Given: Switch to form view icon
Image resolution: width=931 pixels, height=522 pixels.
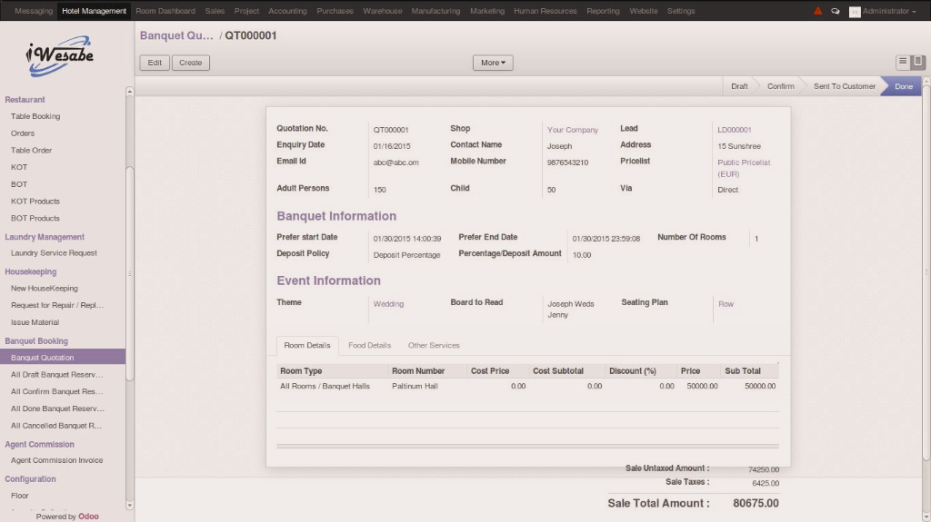Looking at the screenshot, I should coord(918,63).
